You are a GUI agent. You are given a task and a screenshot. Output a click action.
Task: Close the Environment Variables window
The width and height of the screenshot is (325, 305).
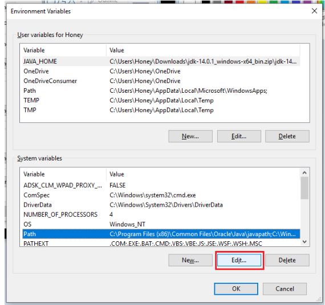pos(314,11)
